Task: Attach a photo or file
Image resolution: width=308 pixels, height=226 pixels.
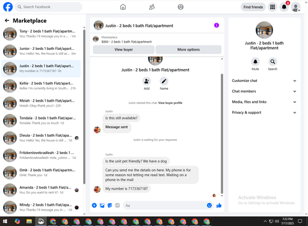Action: click(x=102, y=205)
